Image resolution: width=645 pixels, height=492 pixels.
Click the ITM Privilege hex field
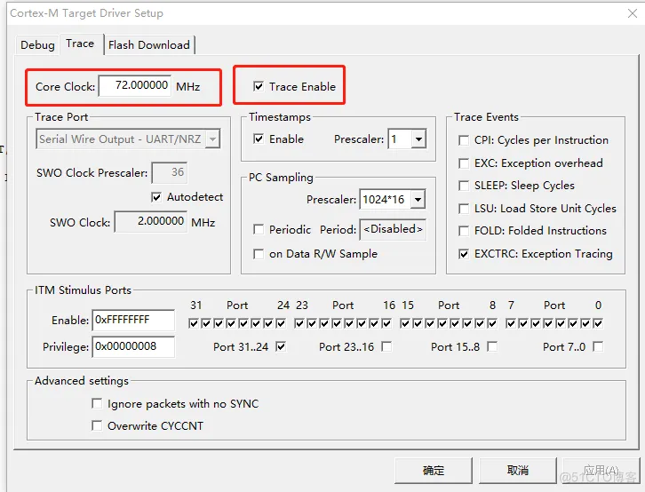point(133,346)
